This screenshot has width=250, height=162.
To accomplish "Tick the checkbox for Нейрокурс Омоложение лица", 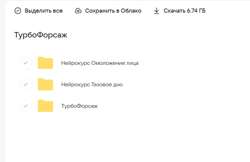I will 26,63.
